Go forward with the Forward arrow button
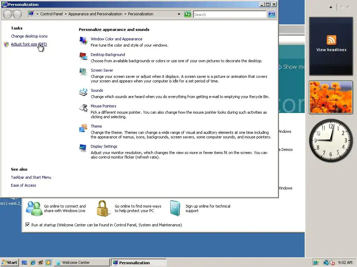 (17, 15)
